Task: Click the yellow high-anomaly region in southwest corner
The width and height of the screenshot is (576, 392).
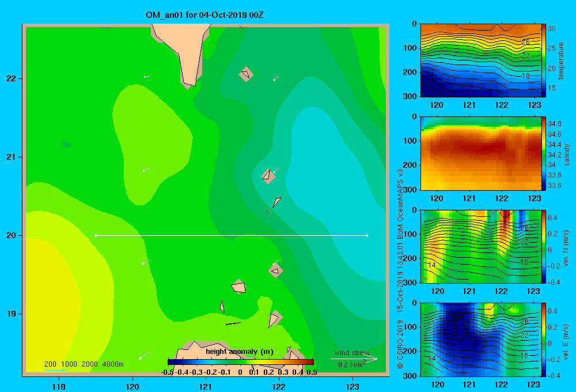Action: coord(51,305)
